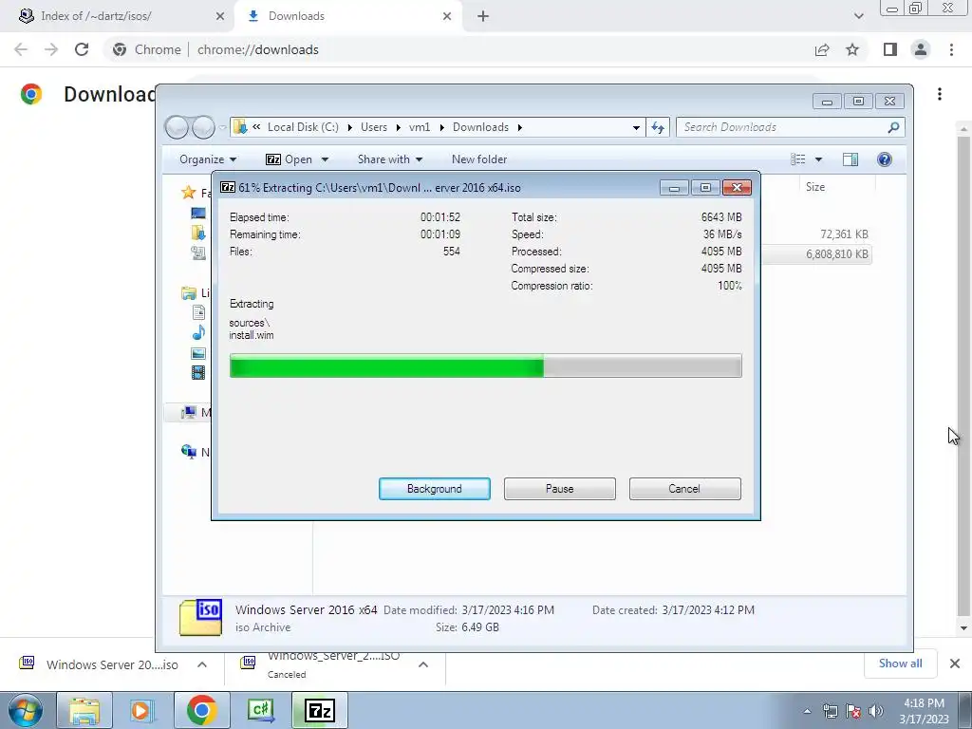The height and width of the screenshot is (729, 972).
Task: Open Documents library icon in sidebar
Action: [198, 312]
